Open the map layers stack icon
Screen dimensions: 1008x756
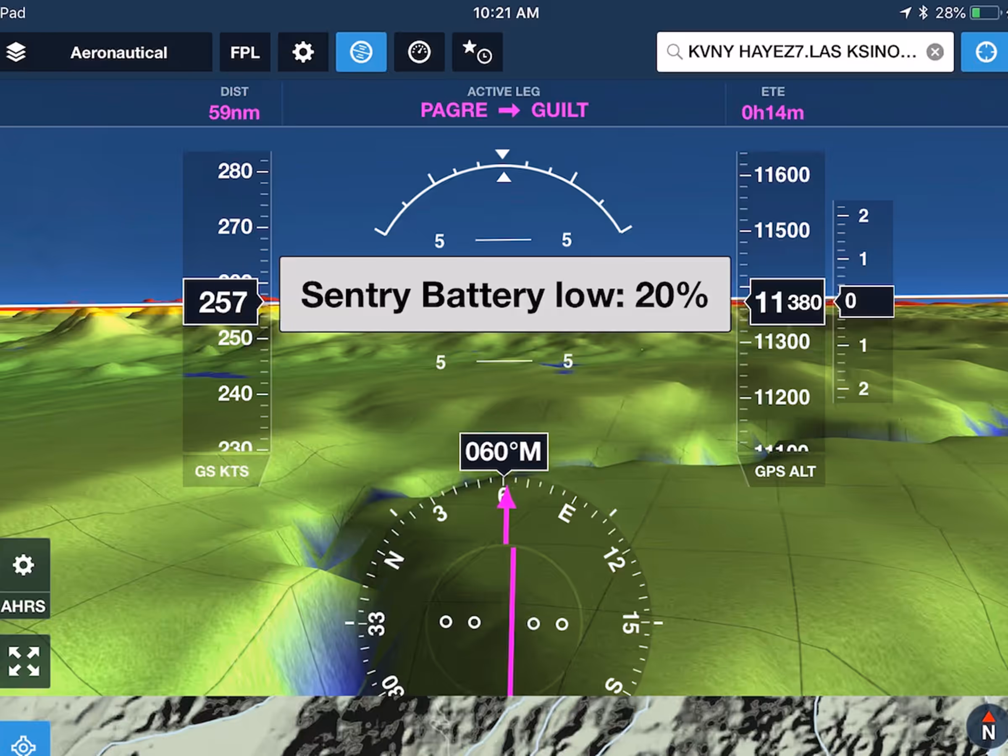pos(16,52)
